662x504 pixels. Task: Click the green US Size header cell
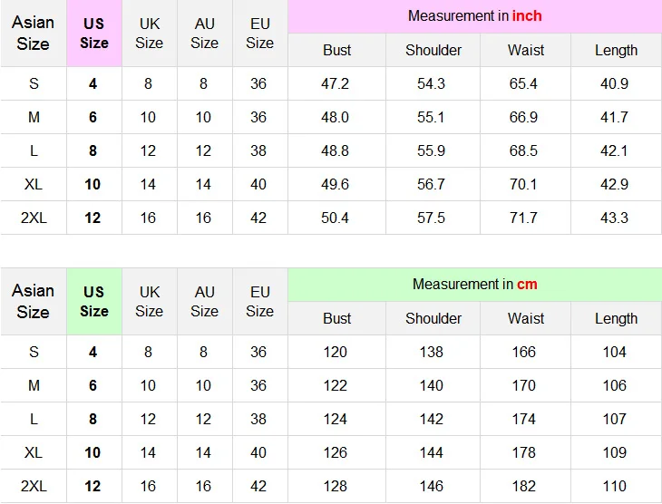point(94,301)
